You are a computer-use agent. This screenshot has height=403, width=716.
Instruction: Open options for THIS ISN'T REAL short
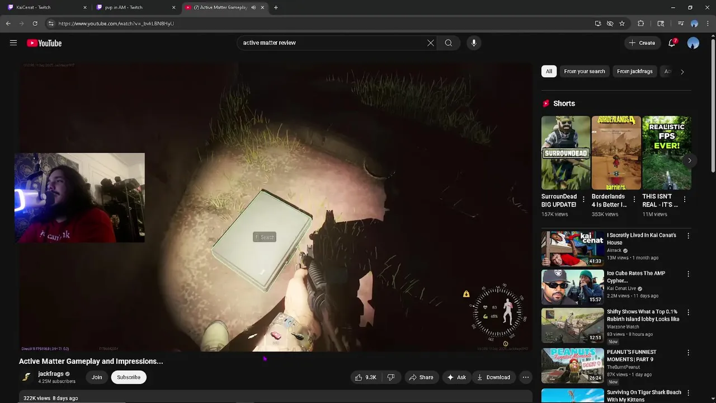pyautogui.click(x=685, y=199)
